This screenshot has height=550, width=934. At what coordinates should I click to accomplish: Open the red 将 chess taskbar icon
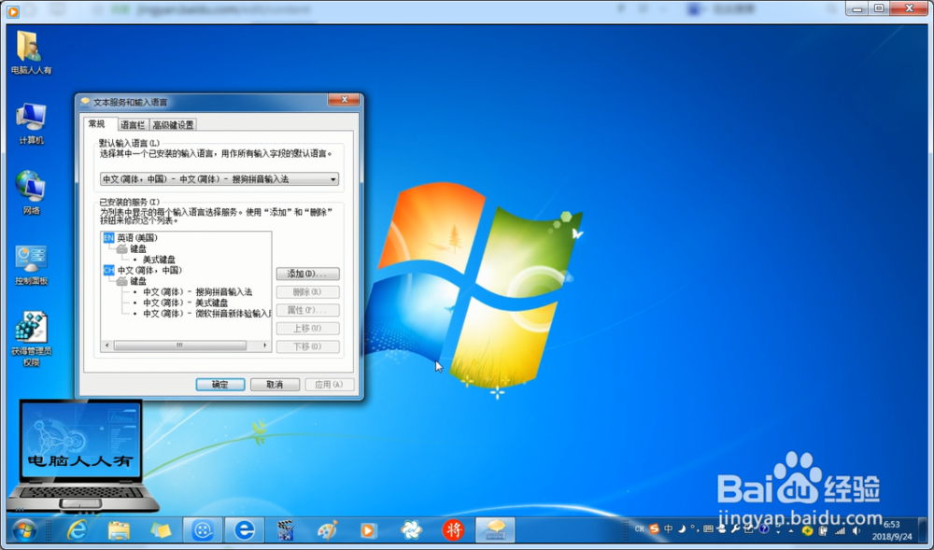453,529
